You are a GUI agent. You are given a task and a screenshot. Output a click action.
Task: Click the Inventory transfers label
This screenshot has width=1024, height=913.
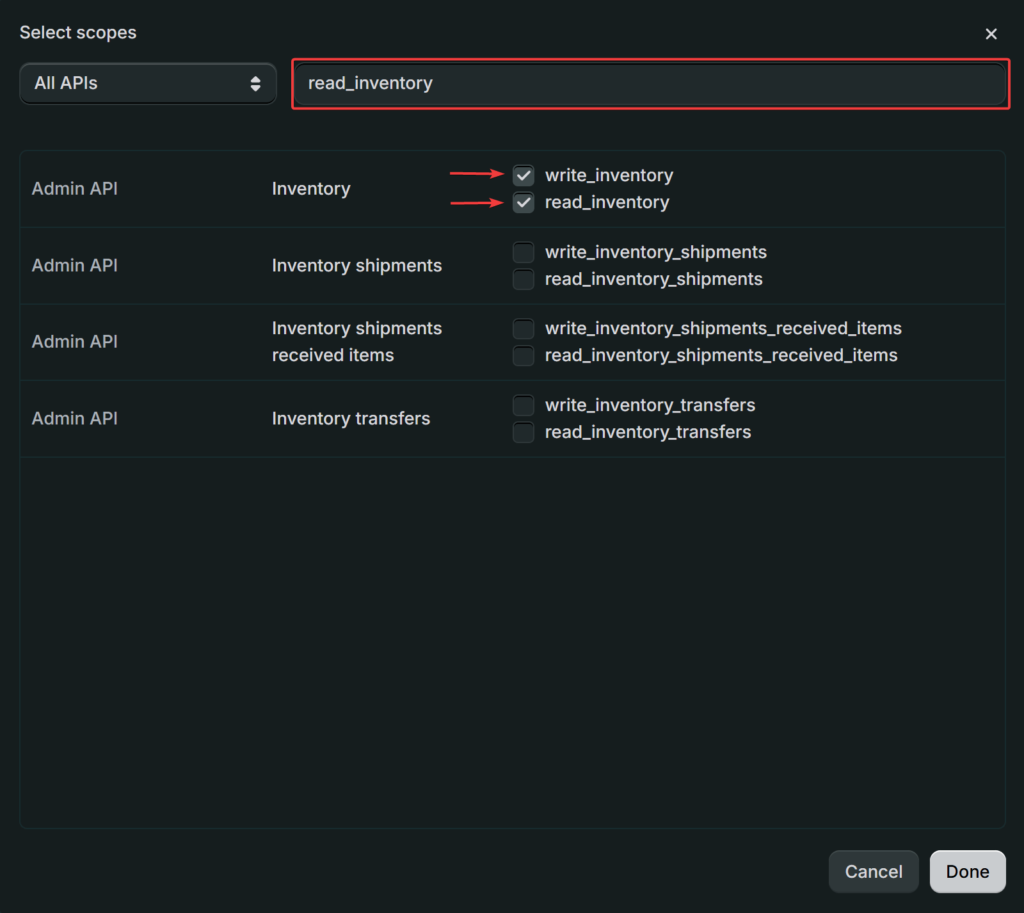pyautogui.click(x=351, y=419)
